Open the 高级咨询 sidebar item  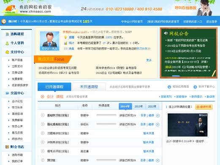(x=17, y=114)
